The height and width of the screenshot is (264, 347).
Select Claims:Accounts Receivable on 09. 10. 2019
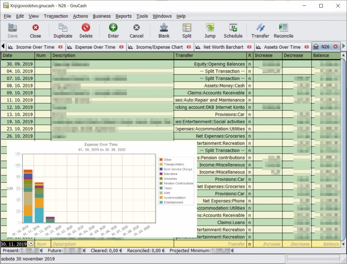click(x=211, y=93)
